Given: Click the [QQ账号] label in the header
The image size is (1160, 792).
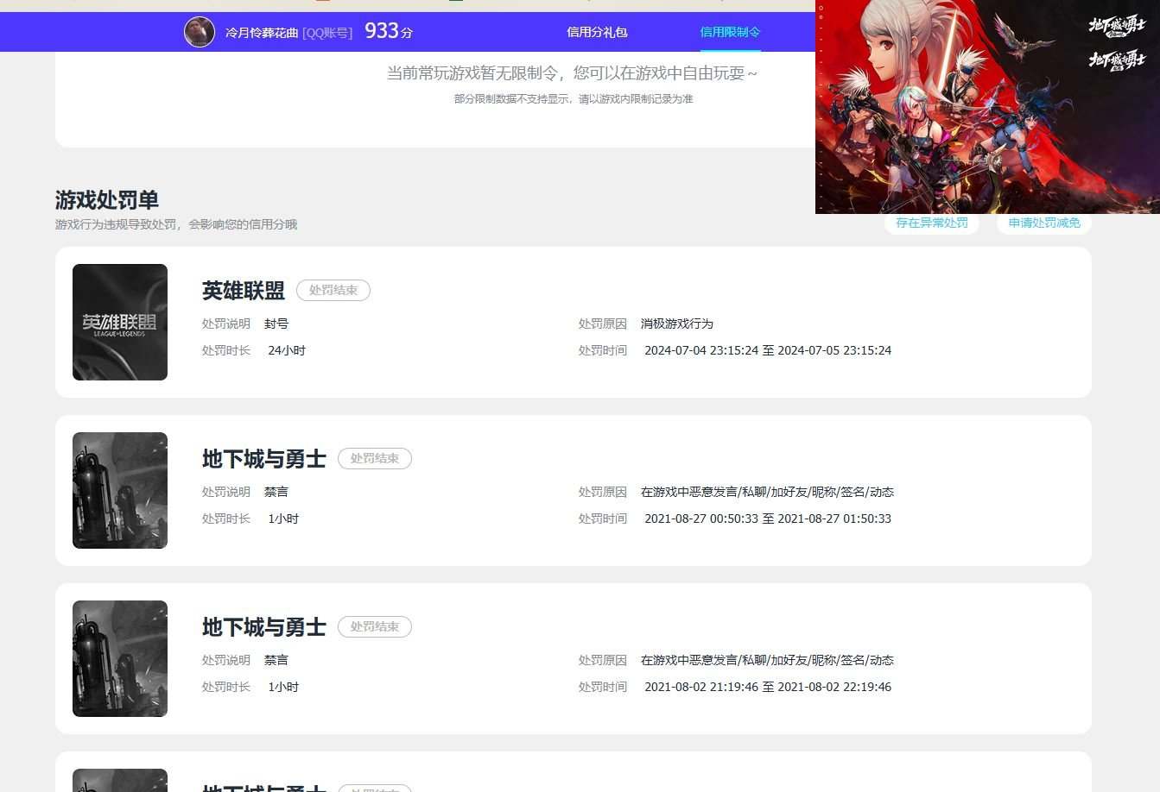Looking at the screenshot, I should 327,33.
